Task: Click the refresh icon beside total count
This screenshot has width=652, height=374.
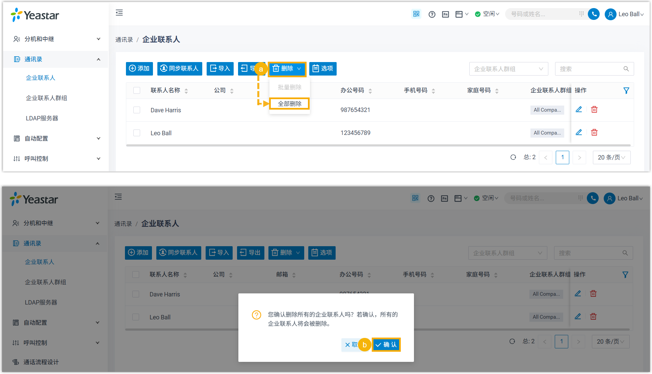Action: tap(513, 157)
